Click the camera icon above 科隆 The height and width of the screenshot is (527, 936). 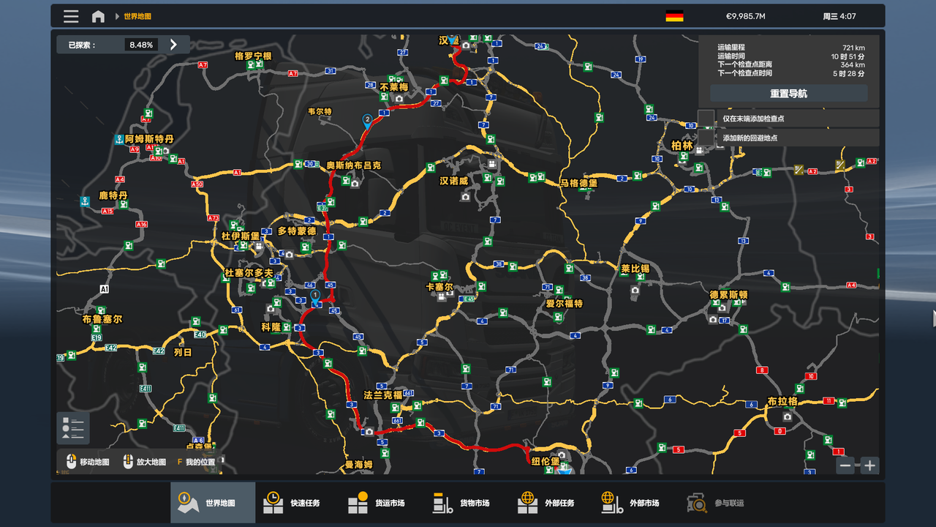[x=270, y=309]
